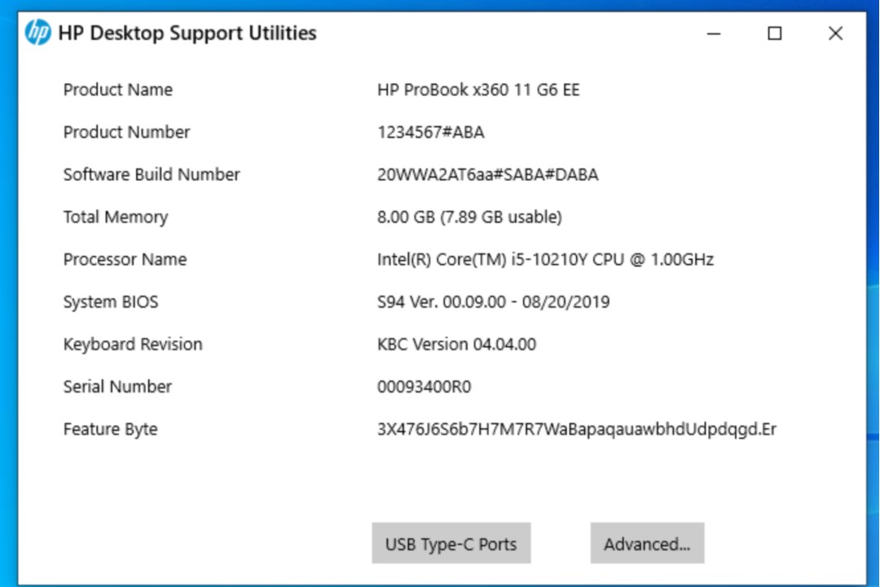Select the Feature Byte value string
This screenshot has width=880, height=587.
click(576, 429)
